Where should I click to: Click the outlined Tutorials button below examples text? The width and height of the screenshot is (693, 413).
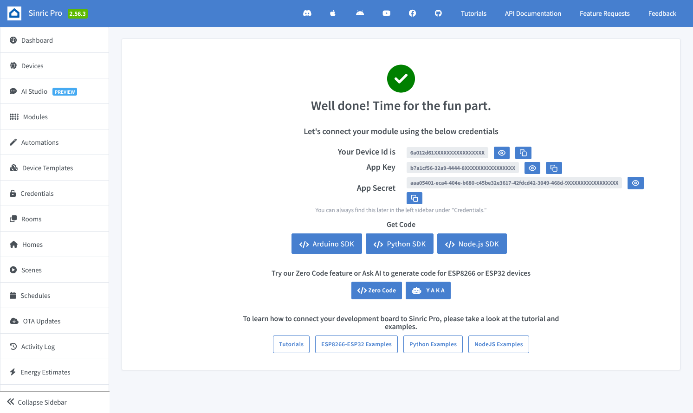click(x=291, y=344)
